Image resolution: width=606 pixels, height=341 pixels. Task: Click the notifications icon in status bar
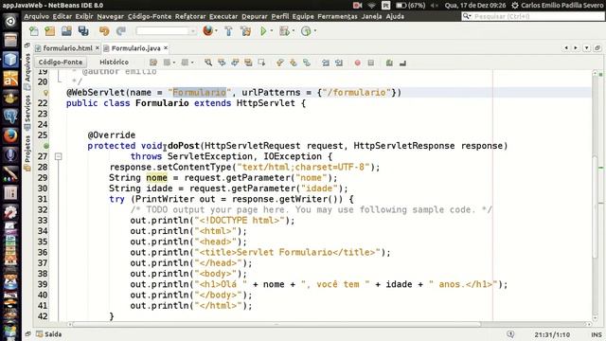(510, 334)
